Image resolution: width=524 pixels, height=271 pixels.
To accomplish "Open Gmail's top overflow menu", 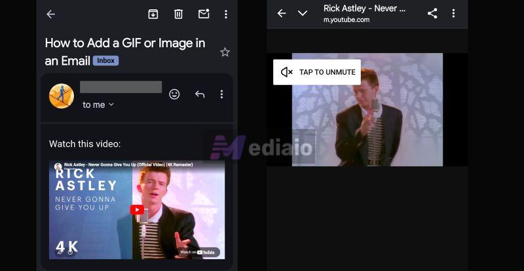I will point(226,14).
